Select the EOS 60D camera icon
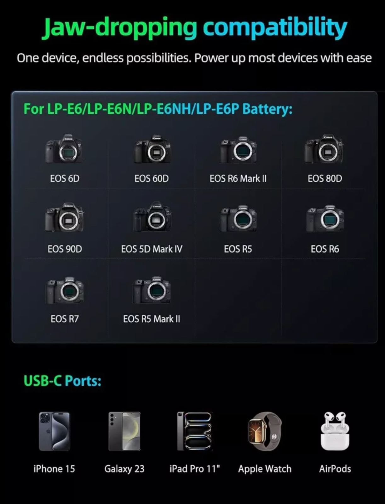This screenshot has height=504, width=385. tap(152, 149)
